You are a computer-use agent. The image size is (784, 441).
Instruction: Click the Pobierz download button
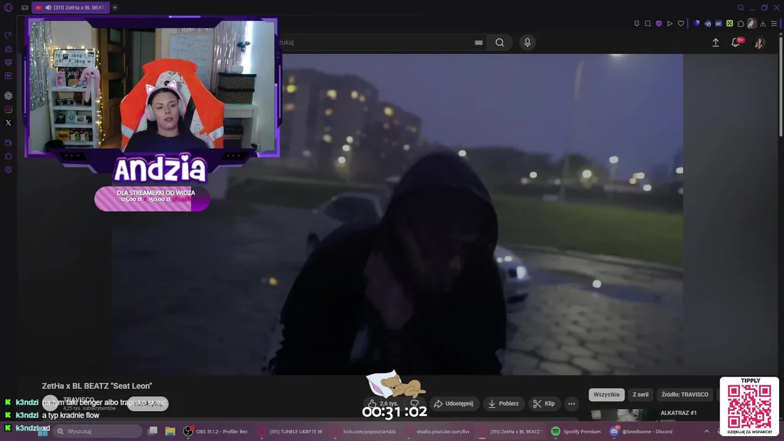(503, 404)
